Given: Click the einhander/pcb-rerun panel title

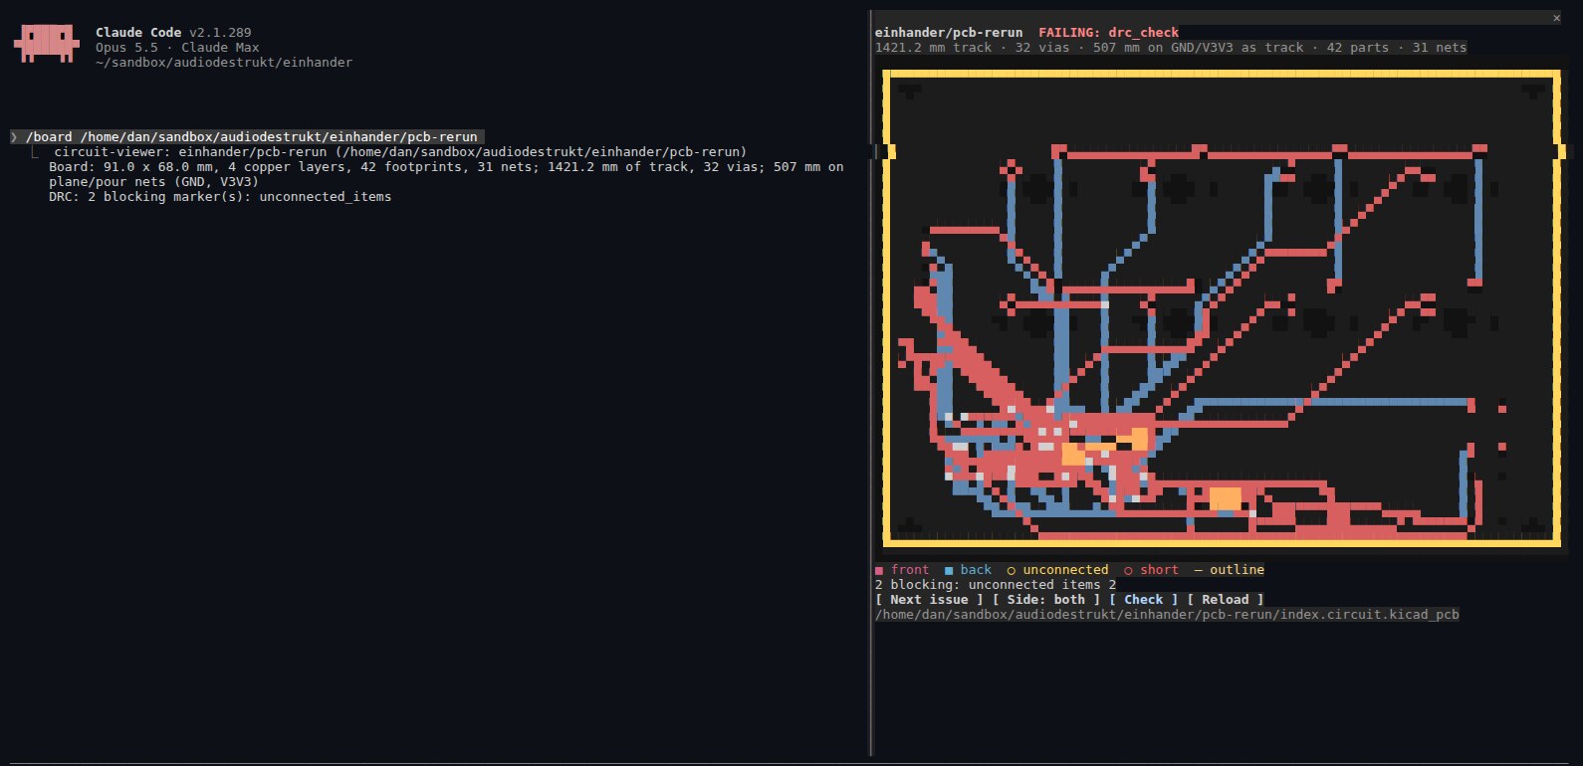Looking at the screenshot, I should (x=948, y=33).
